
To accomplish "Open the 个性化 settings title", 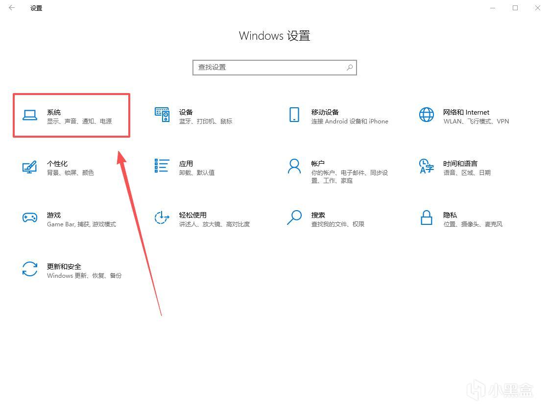I will 57,164.
